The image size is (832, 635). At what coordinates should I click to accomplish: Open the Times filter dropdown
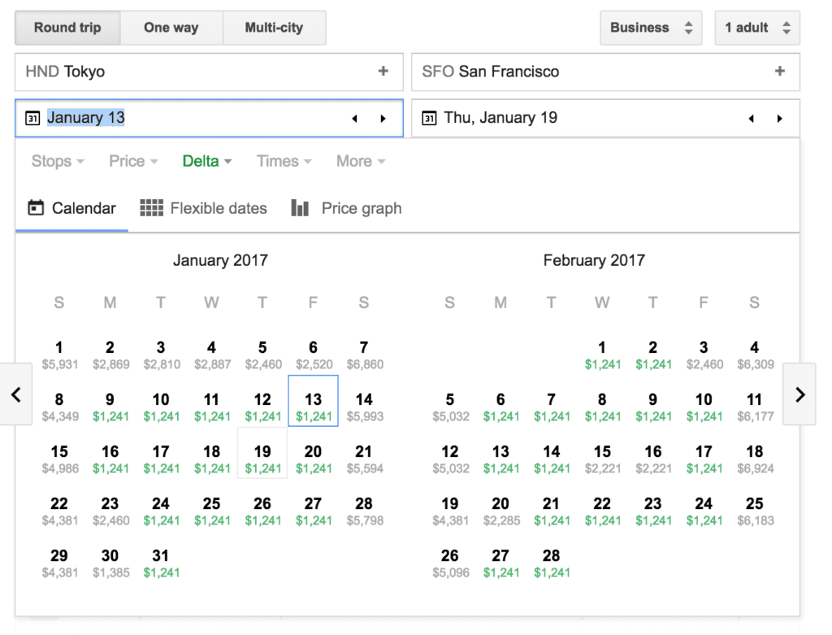[284, 161]
